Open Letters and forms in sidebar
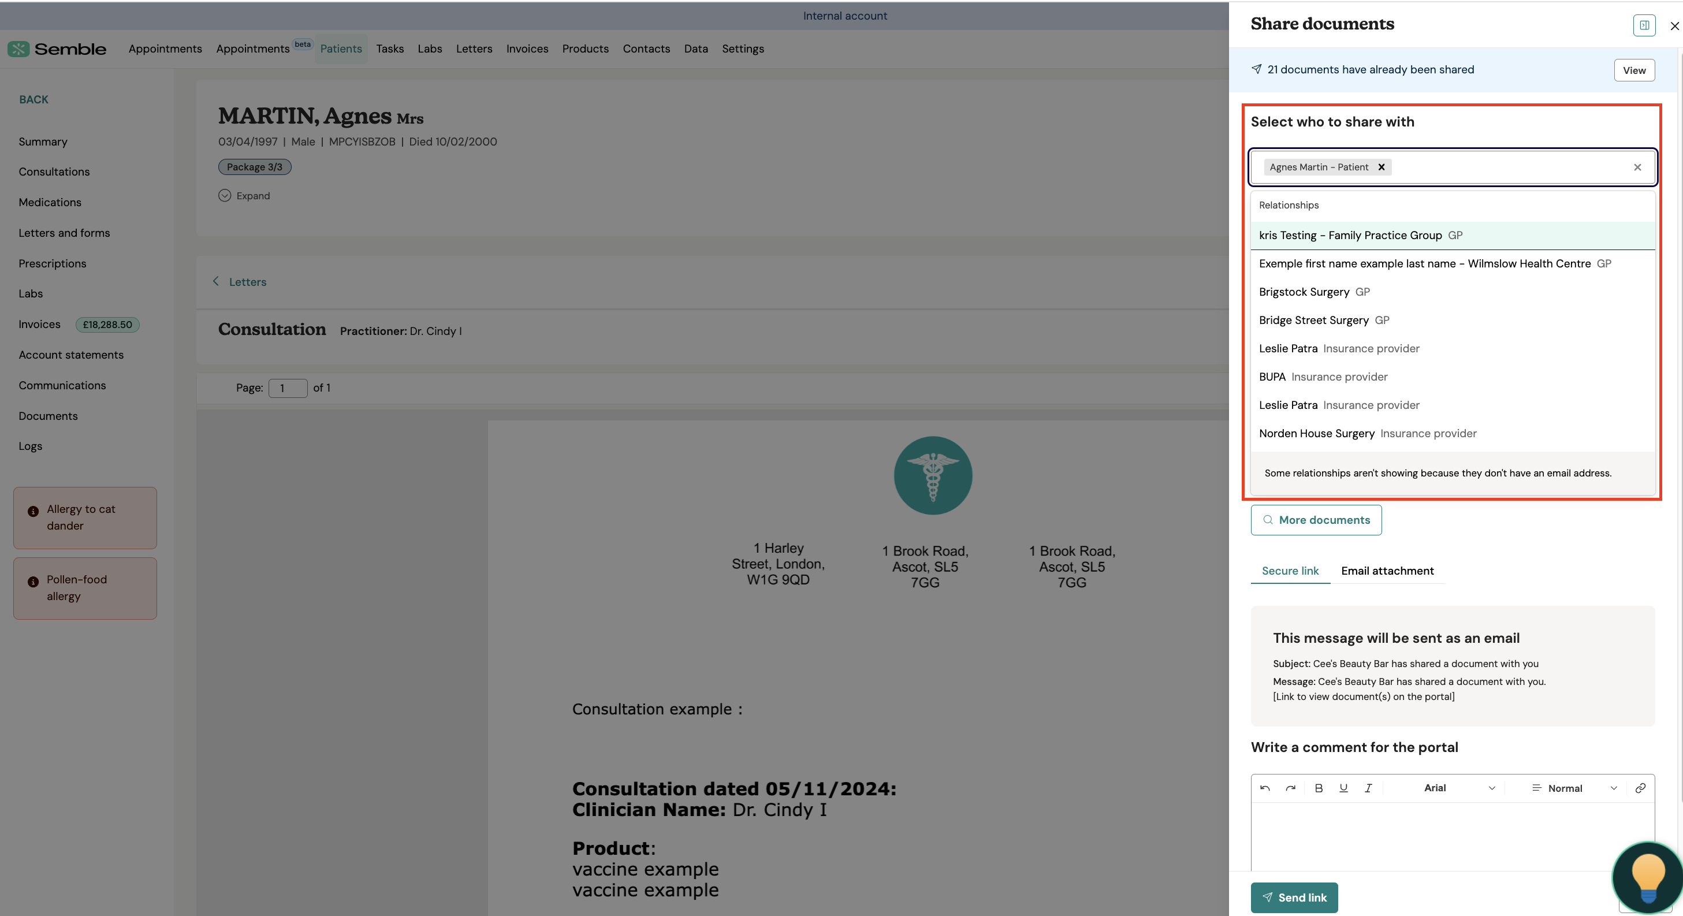1683x916 pixels. tap(64, 233)
